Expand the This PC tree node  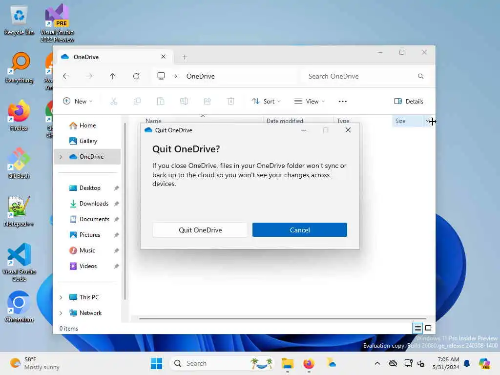pos(61,297)
